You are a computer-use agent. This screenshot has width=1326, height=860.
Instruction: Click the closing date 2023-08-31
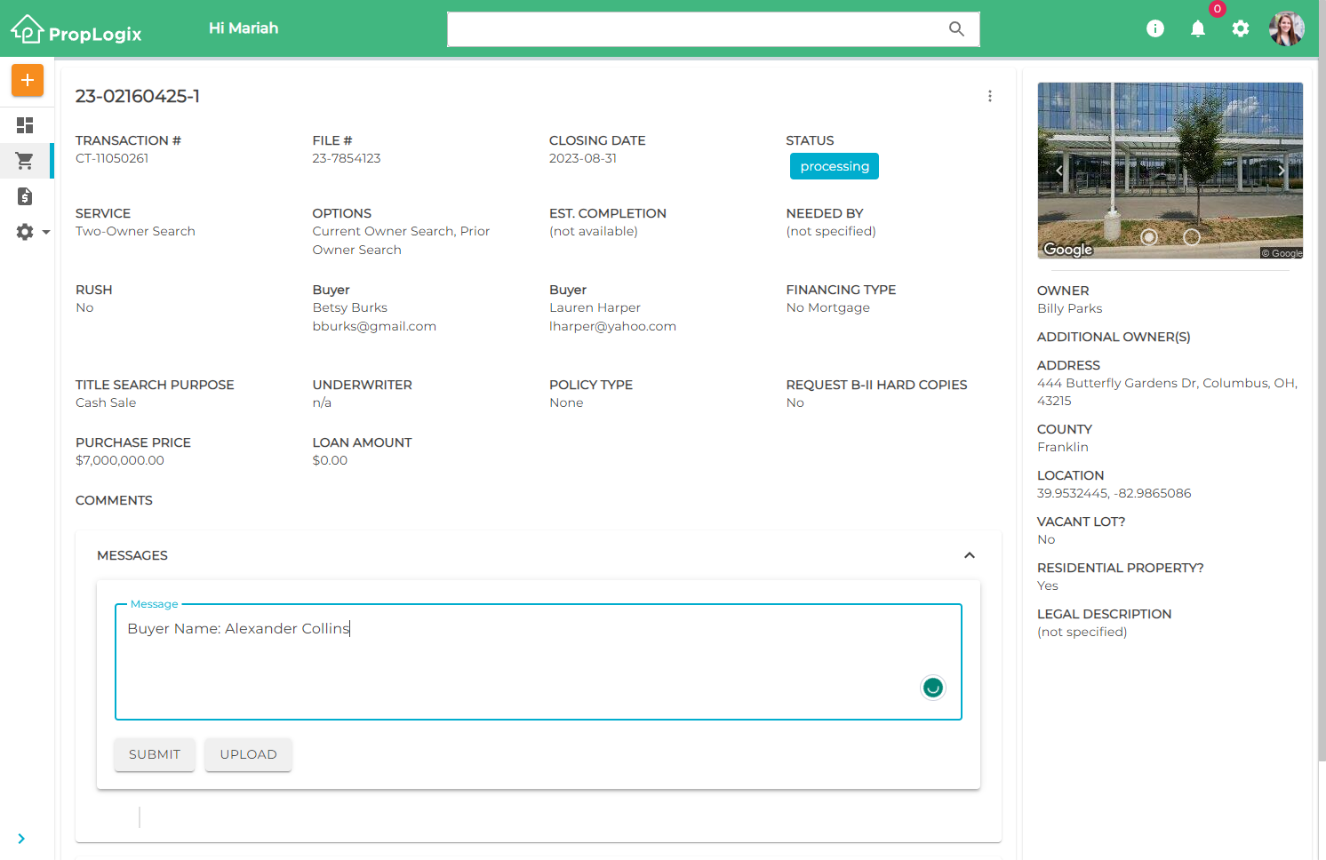(x=583, y=158)
